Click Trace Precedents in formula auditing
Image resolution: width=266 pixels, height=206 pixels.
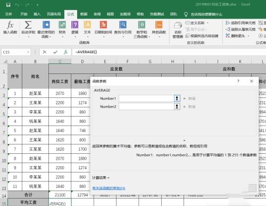[x=240, y=23]
